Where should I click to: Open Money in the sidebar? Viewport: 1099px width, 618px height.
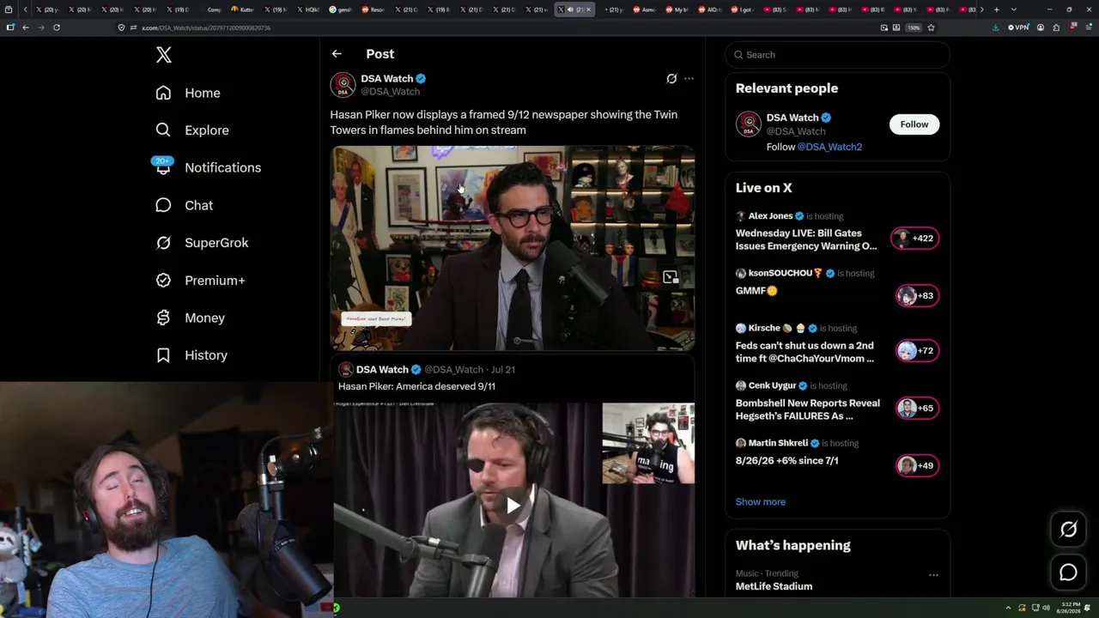[190, 318]
